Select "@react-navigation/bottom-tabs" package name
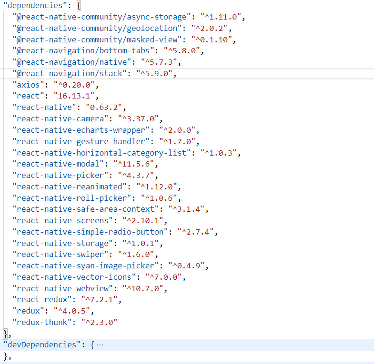 click(x=83, y=51)
